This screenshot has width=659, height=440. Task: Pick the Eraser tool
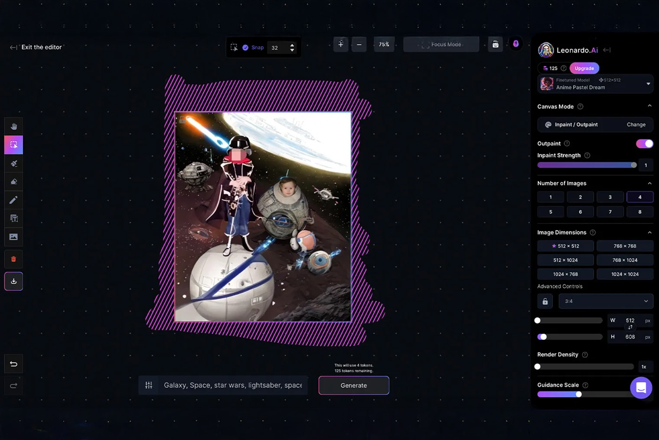point(13,182)
